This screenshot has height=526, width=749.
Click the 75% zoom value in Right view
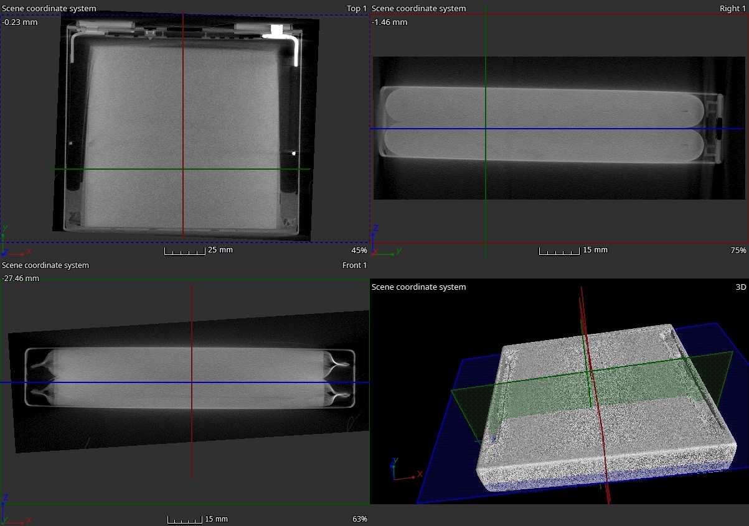[738, 251]
